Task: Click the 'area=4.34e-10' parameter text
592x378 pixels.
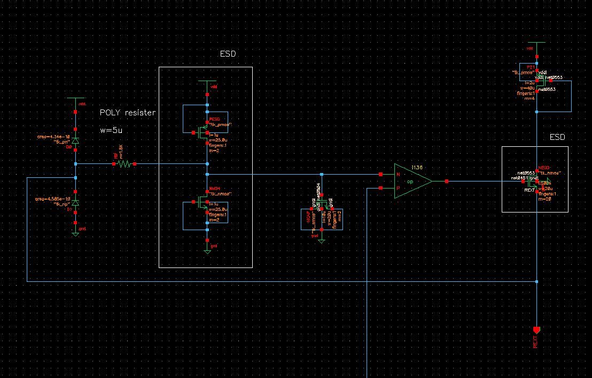Action: 53,137
